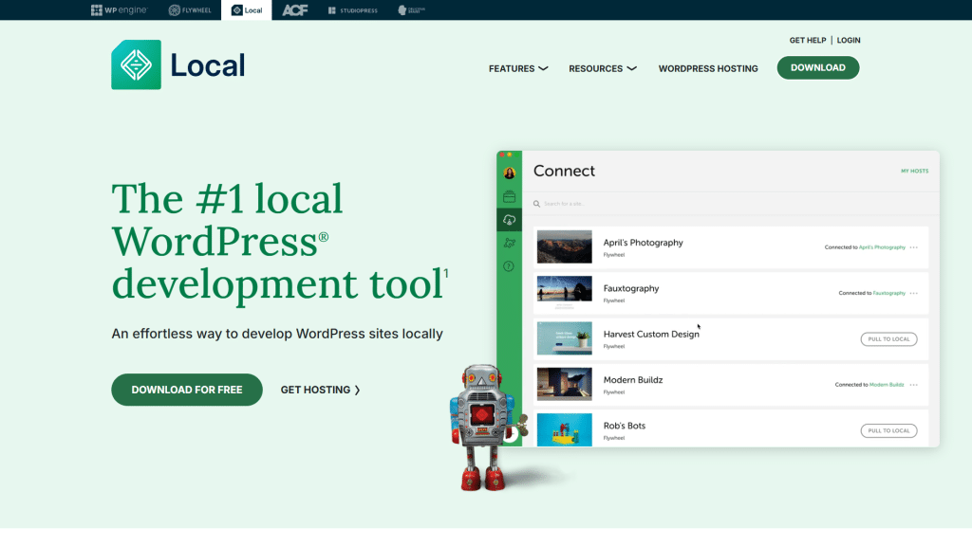
Task: Open more options for April's Photography
Action: point(914,247)
